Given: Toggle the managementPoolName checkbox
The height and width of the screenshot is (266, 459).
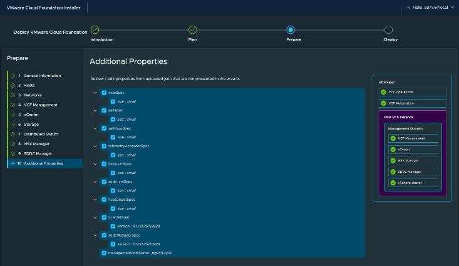Looking at the screenshot, I should pos(104,253).
